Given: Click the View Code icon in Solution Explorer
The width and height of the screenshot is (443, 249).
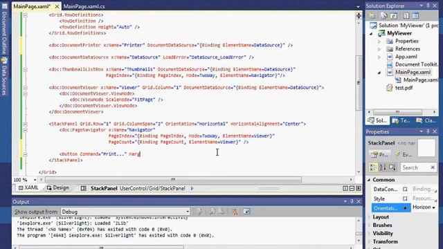Looking at the screenshot, I should pos(406,16).
